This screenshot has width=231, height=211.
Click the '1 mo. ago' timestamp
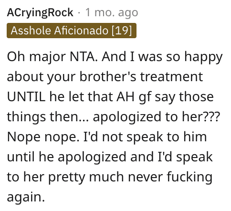point(112,13)
